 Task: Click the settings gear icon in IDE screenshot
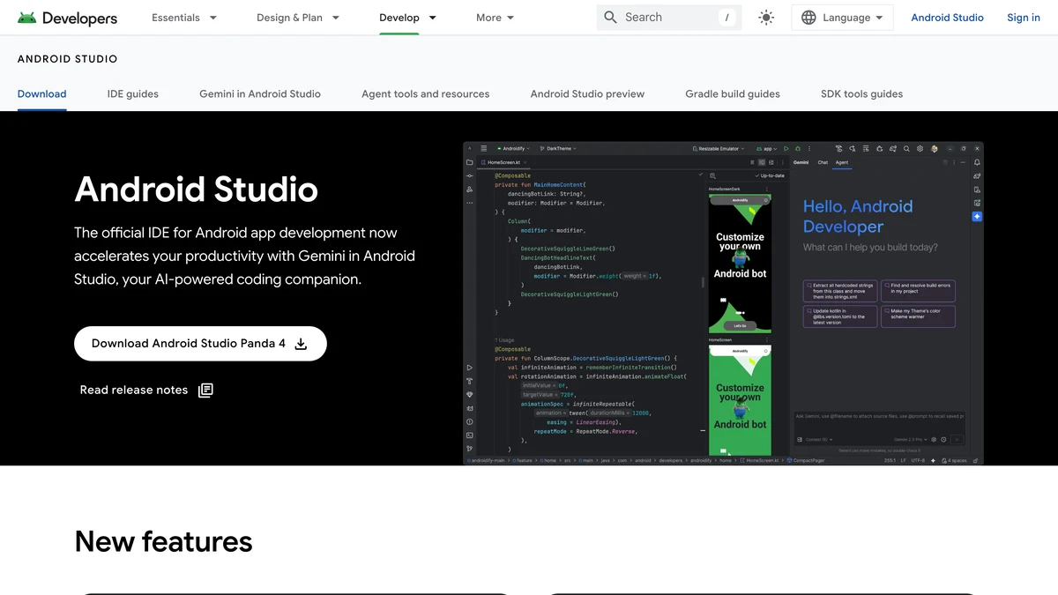coord(920,149)
